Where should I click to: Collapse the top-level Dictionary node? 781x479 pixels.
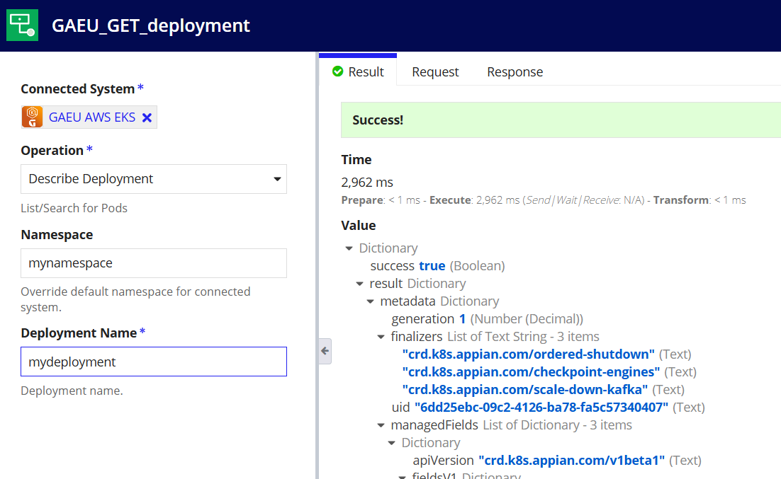point(349,248)
